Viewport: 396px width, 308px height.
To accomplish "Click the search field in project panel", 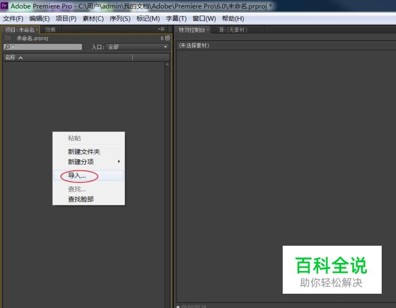I will [x=43, y=47].
